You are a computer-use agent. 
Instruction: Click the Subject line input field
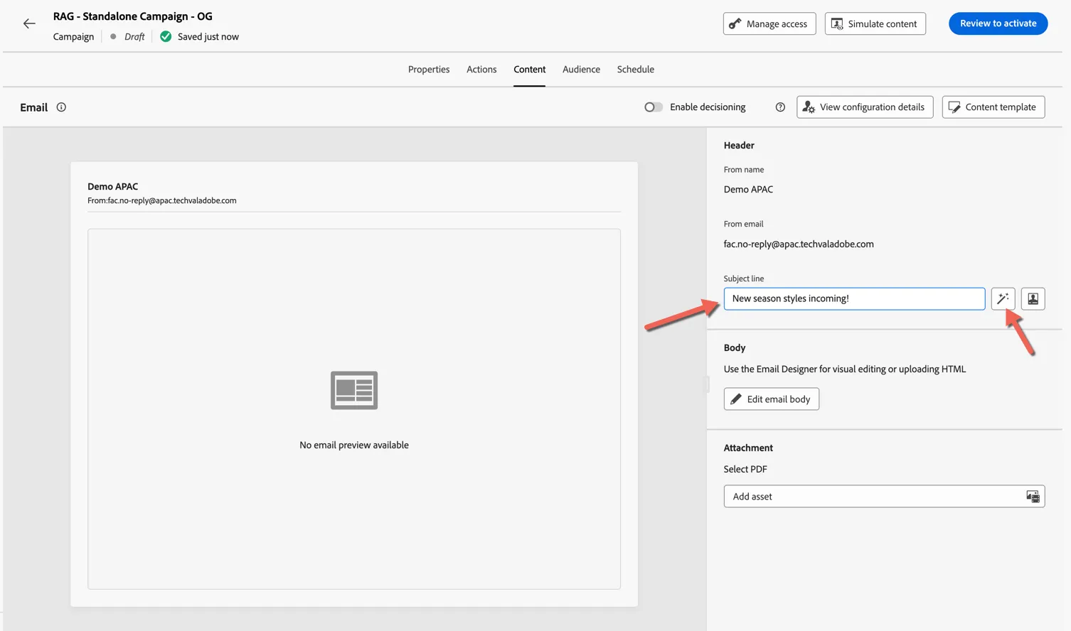[x=854, y=298]
